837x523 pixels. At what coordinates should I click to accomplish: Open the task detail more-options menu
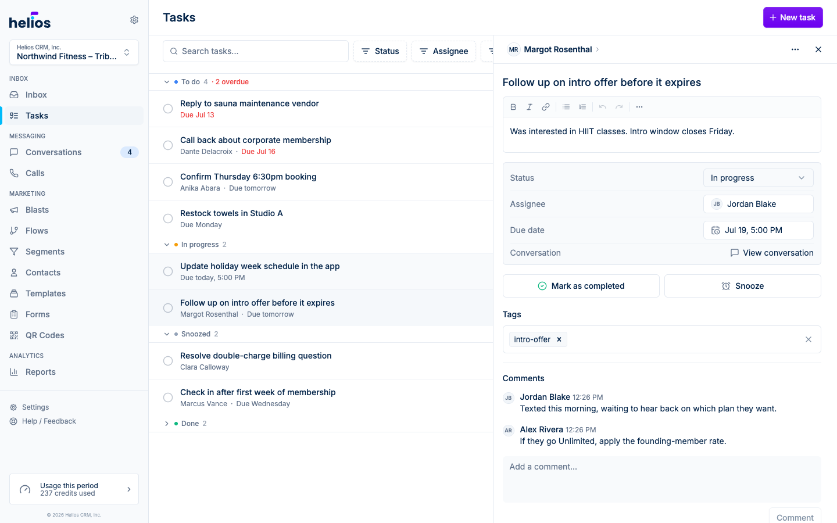[795, 49]
